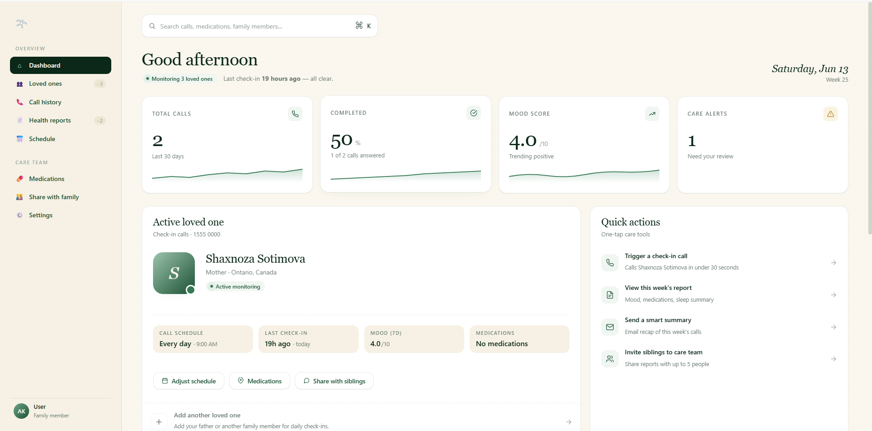Click the AK user avatar
872x431 pixels.
(x=21, y=411)
